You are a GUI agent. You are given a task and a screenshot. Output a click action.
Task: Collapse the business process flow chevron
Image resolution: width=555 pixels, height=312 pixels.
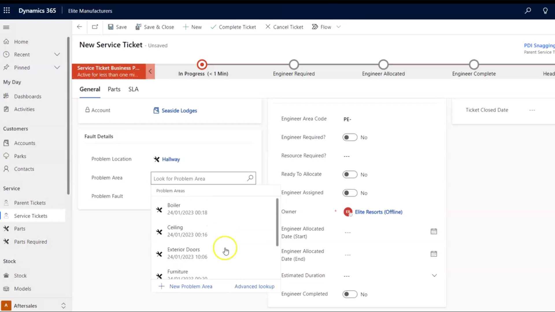tap(150, 71)
